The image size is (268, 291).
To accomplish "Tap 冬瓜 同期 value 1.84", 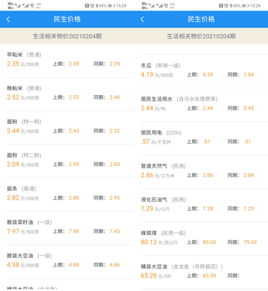I will tap(249, 75).
